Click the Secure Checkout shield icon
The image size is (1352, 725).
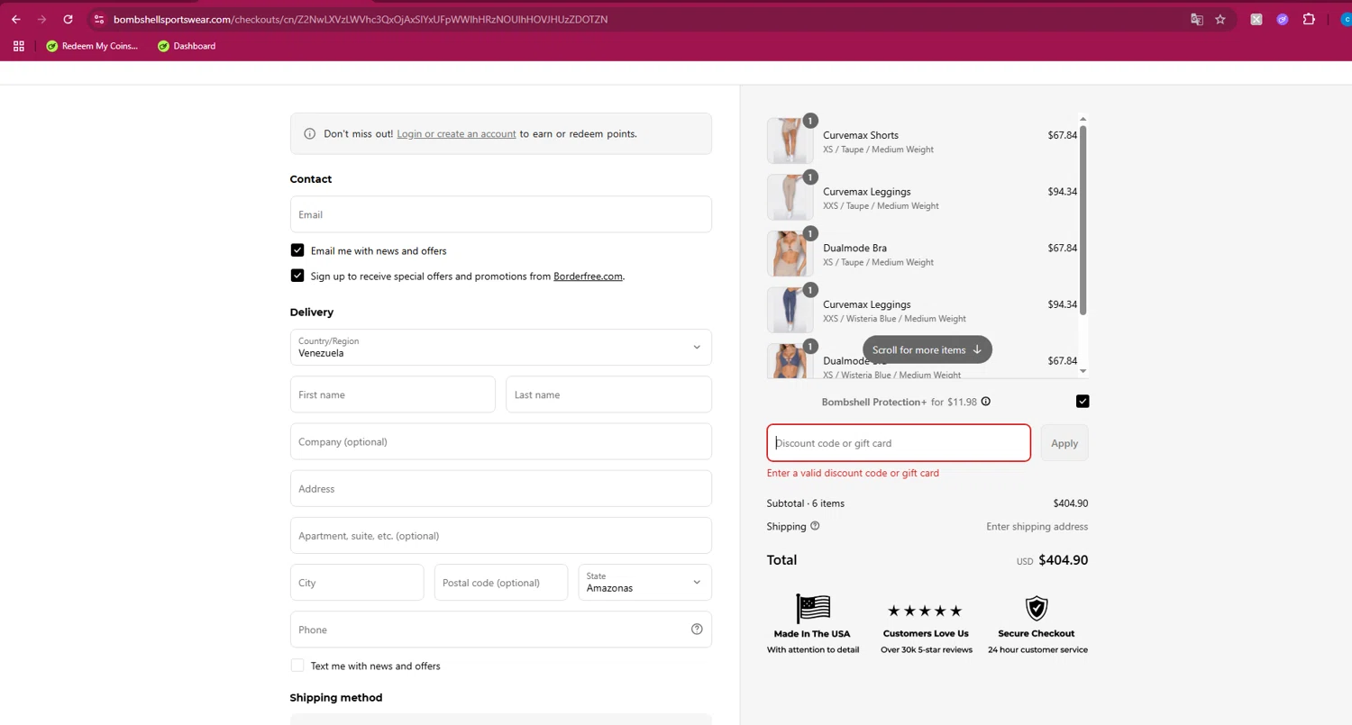point(1037,608)
